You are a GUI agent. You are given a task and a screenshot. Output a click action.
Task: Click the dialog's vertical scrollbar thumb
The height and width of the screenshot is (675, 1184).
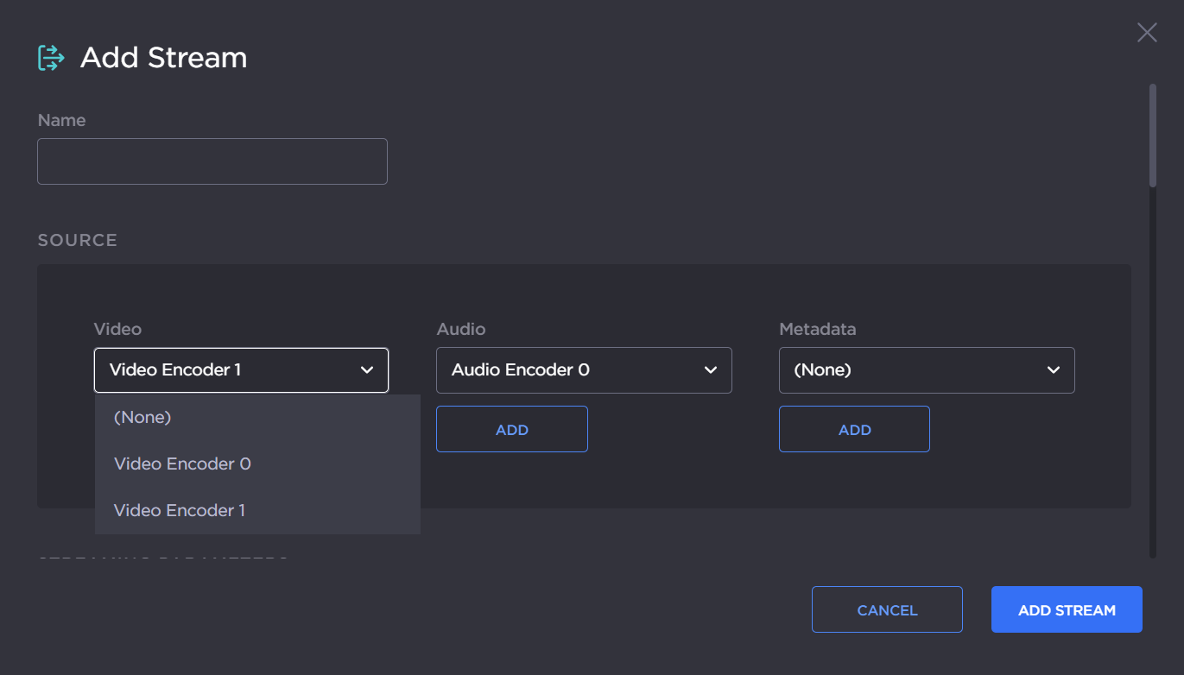1152,135
